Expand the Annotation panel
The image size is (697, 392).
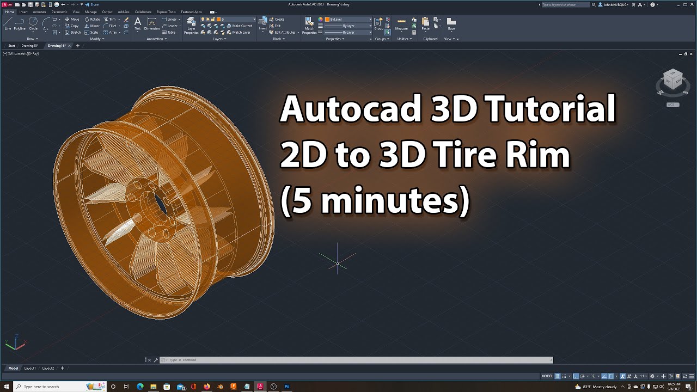pos(156,39)
